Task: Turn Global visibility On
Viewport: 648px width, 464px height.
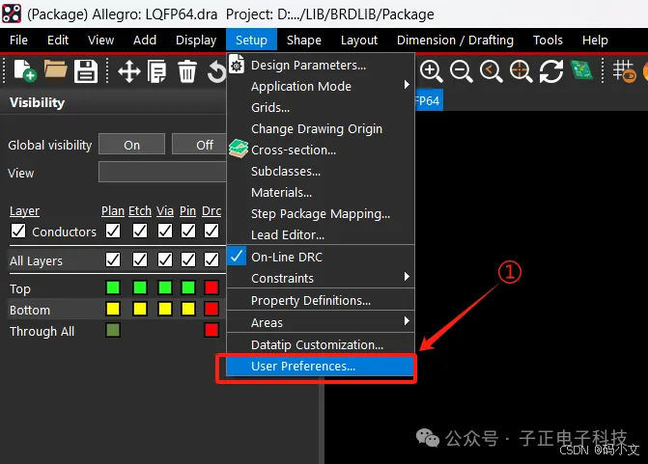Action: pyautogui.click(x=132, y=145)
